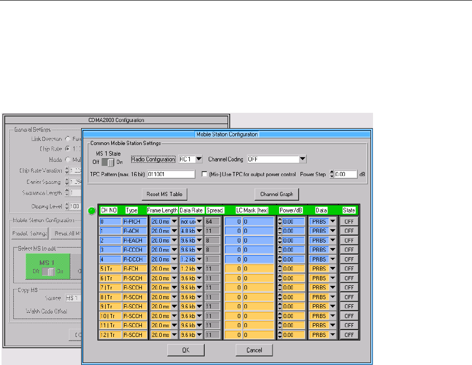Open the Channel Coding dropdown
Image resolution: width=472 pixels, height=365 pixels.
pos(303,159)
